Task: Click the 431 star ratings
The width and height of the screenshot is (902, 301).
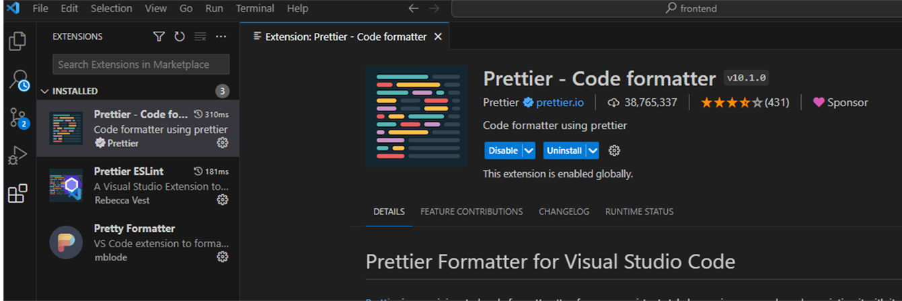Action: (x=745, y=103)
